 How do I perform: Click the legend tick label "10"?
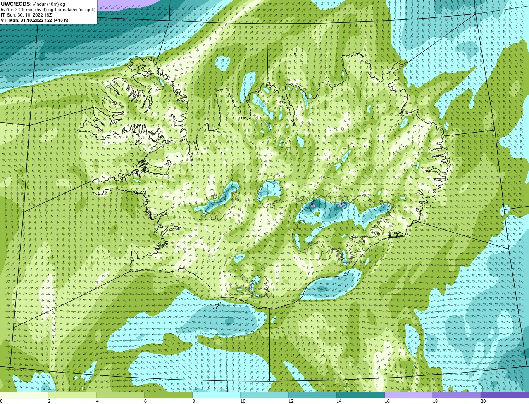243,401
